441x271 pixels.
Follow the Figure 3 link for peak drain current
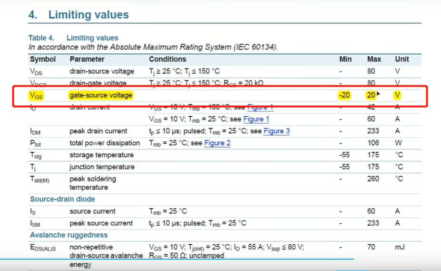277,131
